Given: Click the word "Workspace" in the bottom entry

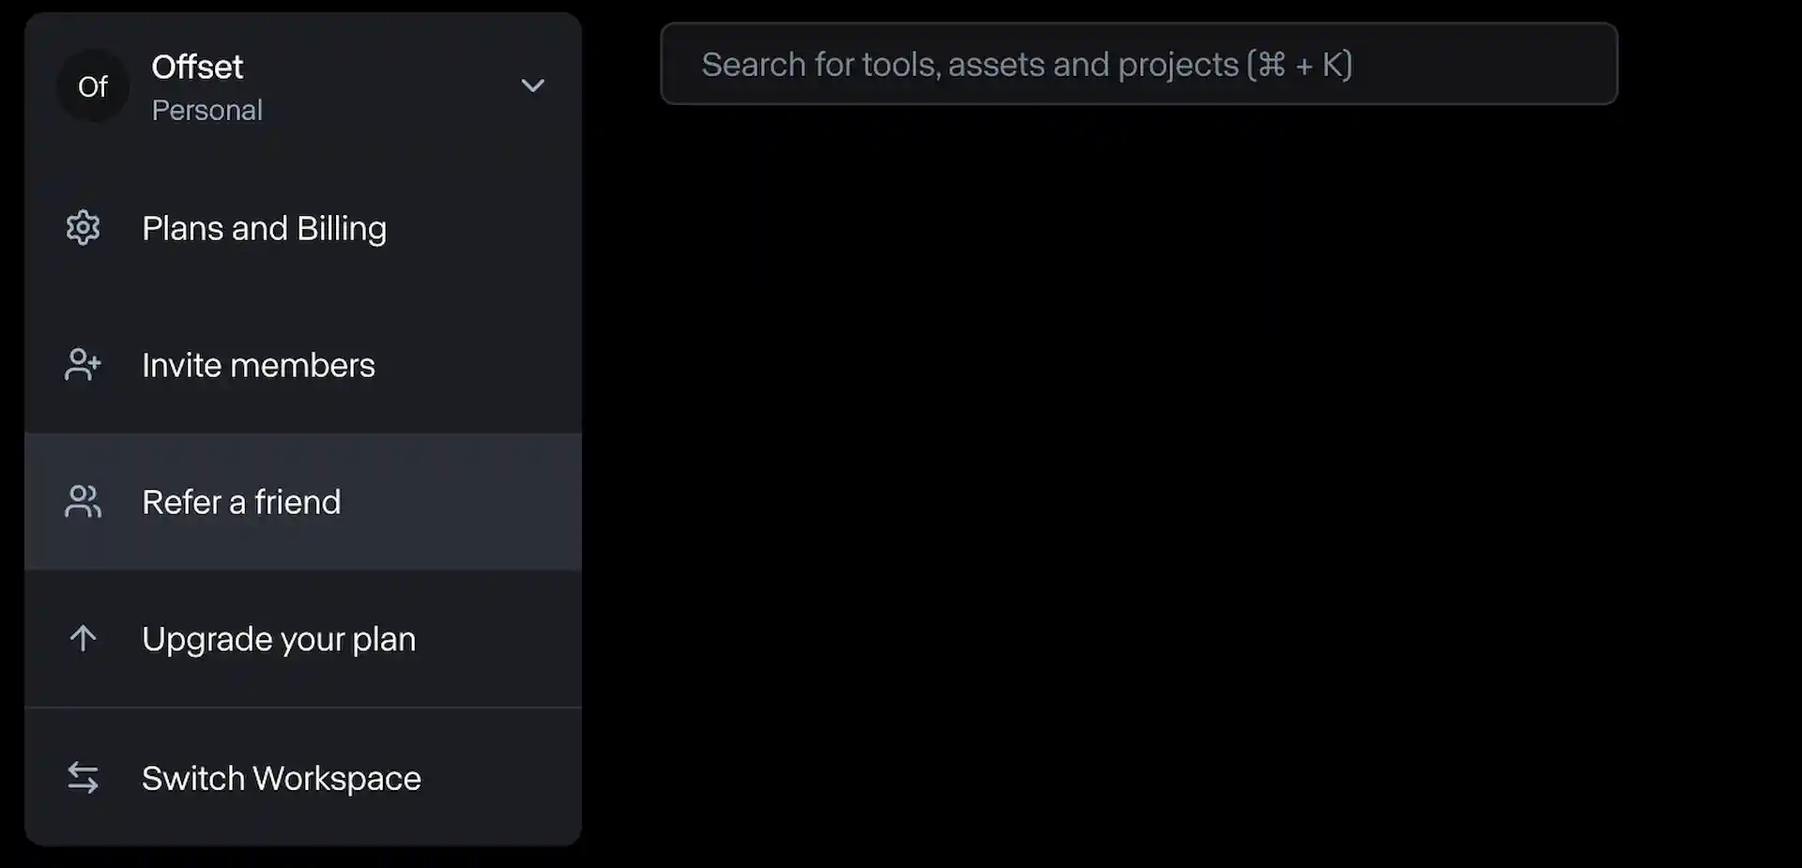Looking at the screenshot, I should 337,779.
